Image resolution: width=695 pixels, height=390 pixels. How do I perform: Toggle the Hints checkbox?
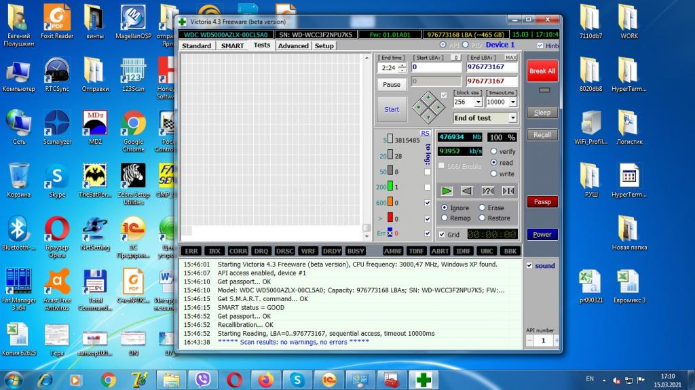pyautogui.click(x=540, y=45)
